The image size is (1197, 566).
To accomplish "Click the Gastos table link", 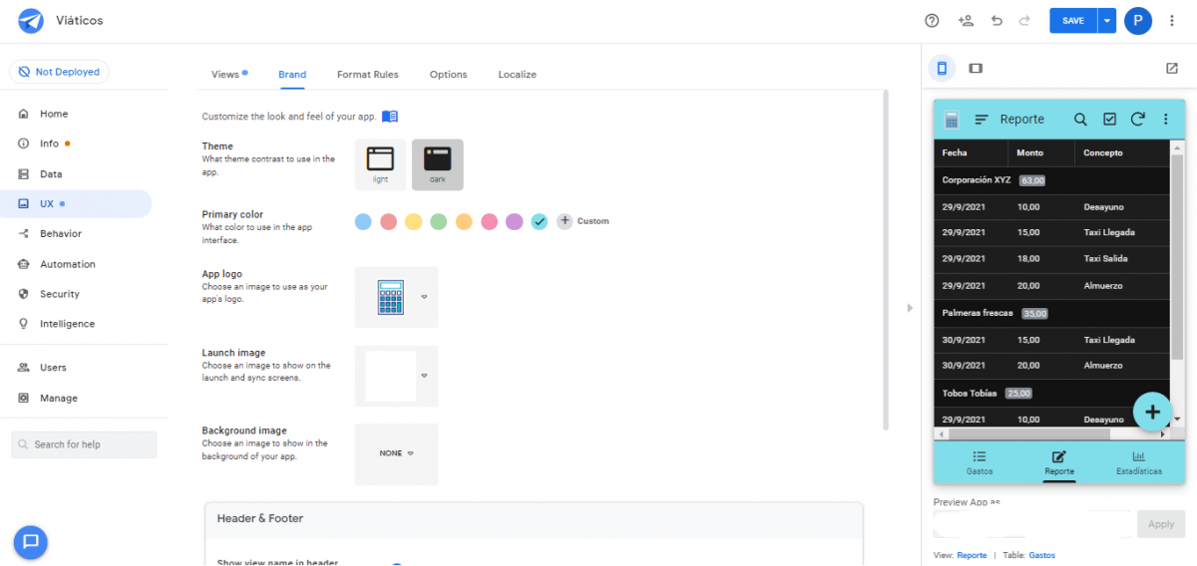I will (1041, 555).
